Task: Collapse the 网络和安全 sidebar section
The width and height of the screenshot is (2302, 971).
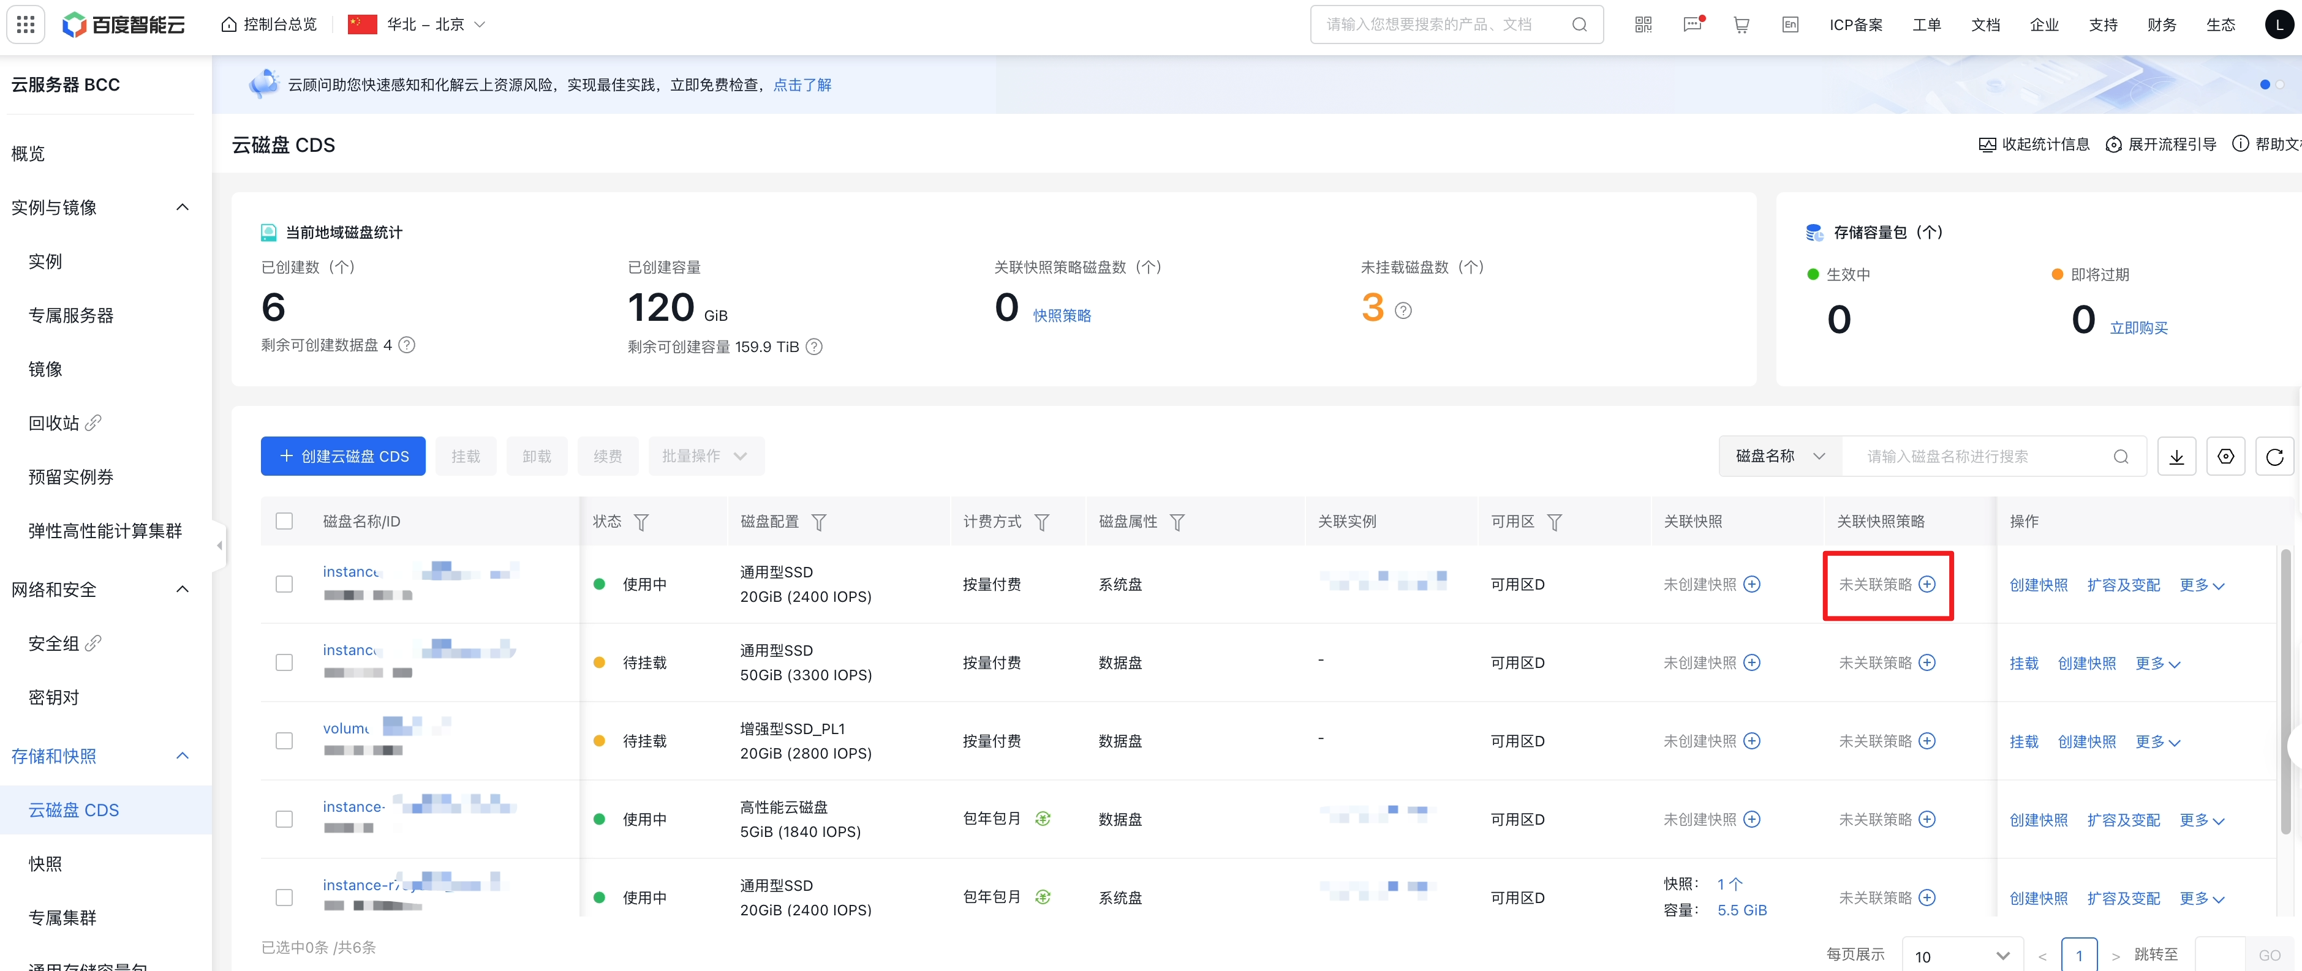Action: click(183, 589)
